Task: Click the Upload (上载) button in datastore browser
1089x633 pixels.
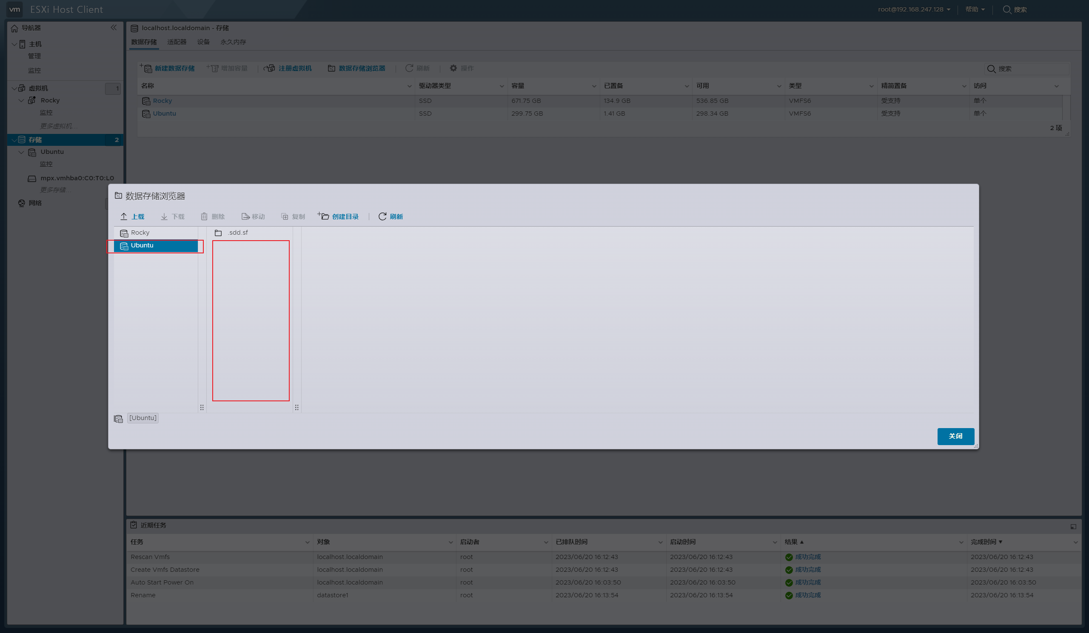Action: (x=132, y=216)
